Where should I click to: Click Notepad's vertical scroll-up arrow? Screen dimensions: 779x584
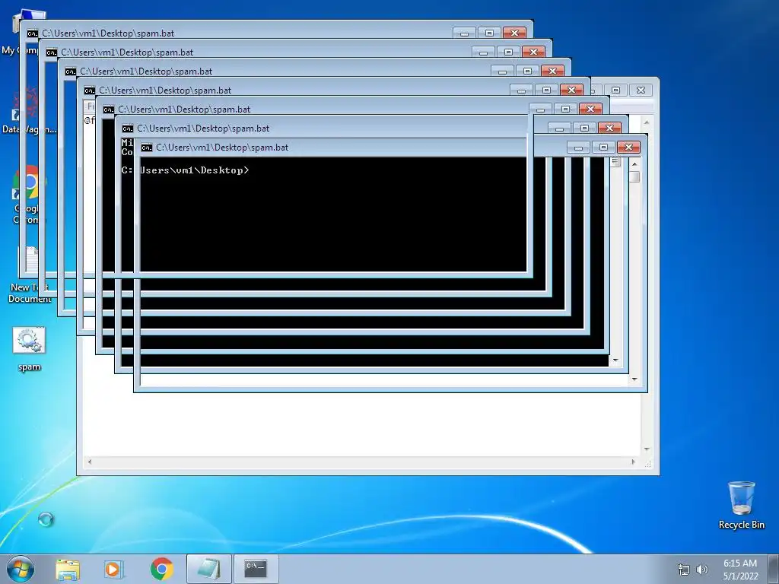(x=647, y=122)
